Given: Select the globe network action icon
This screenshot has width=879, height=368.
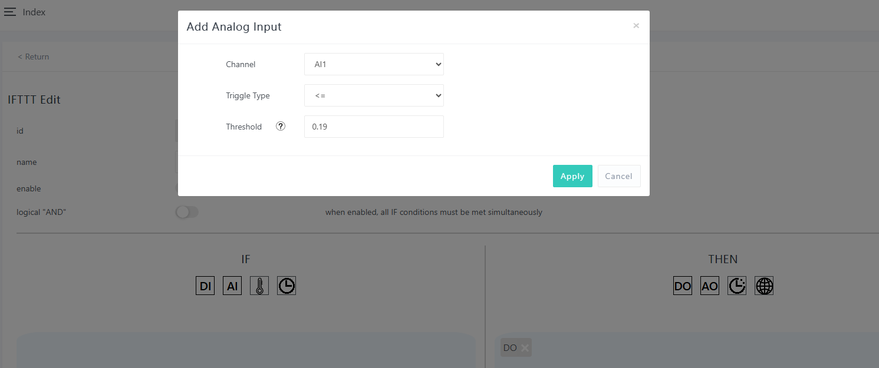Looking at the screenshot, I should 764,286.
